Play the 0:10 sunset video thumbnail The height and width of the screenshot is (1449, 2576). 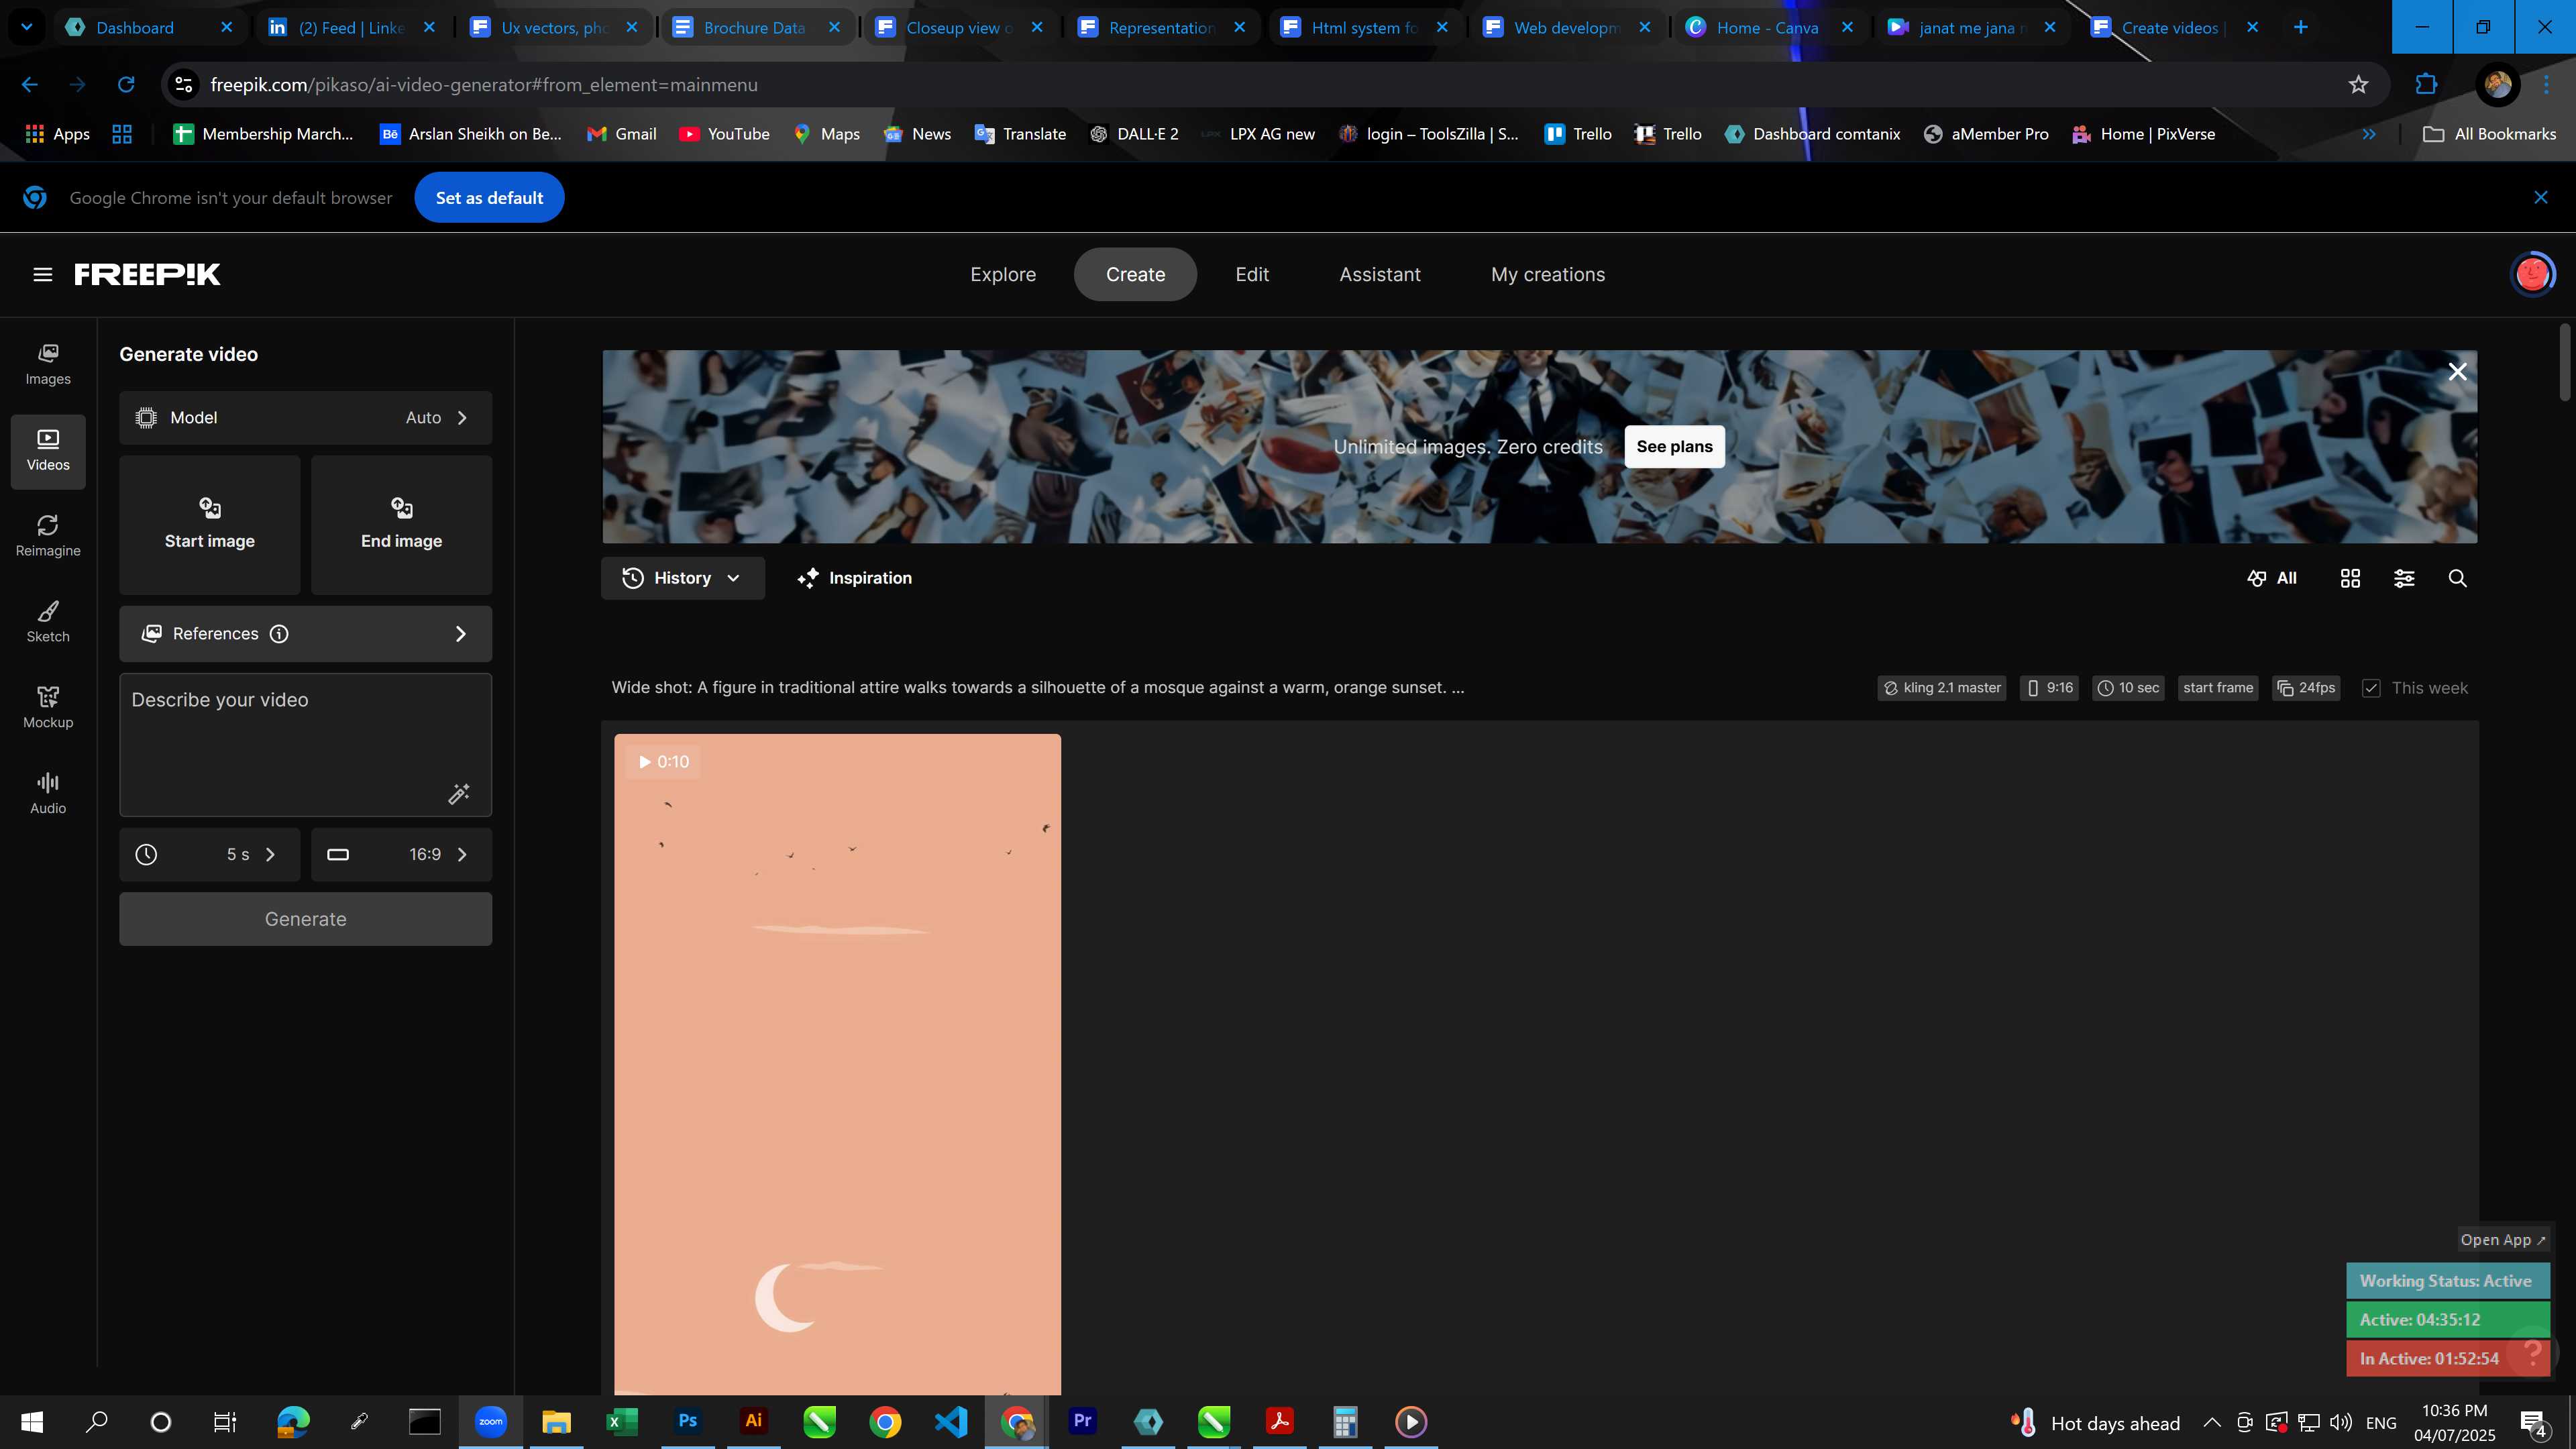[x=837, y=1064]
